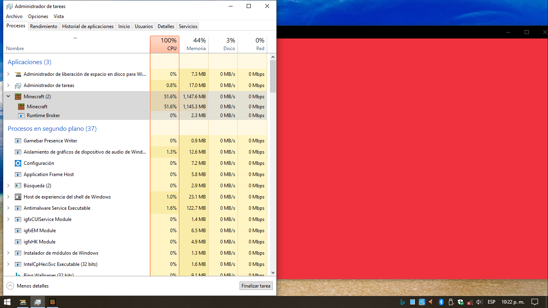The width and height of the screenshot is (548, 308).
Task: Click the Minecraft icon in the taskbar
Action: pyautogui.click(x=52, y=302)
